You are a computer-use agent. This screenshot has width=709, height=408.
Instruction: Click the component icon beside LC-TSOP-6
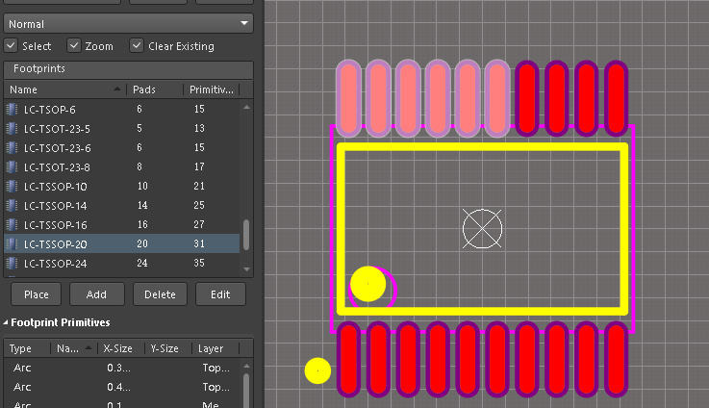13,109
